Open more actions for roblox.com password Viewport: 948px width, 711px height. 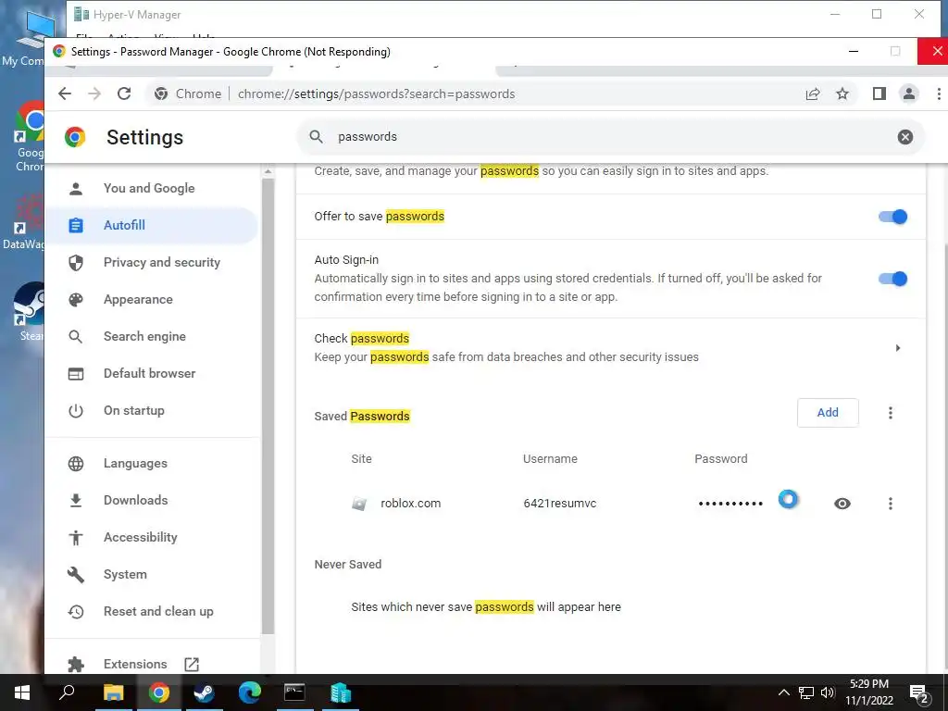coord(890,504)
